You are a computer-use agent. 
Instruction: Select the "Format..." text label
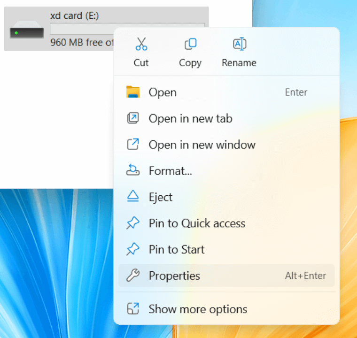[170, 171]
